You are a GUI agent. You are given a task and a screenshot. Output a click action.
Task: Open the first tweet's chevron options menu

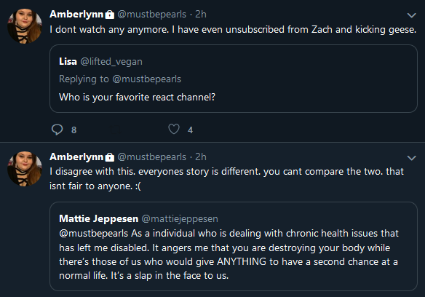coord(411,15)
